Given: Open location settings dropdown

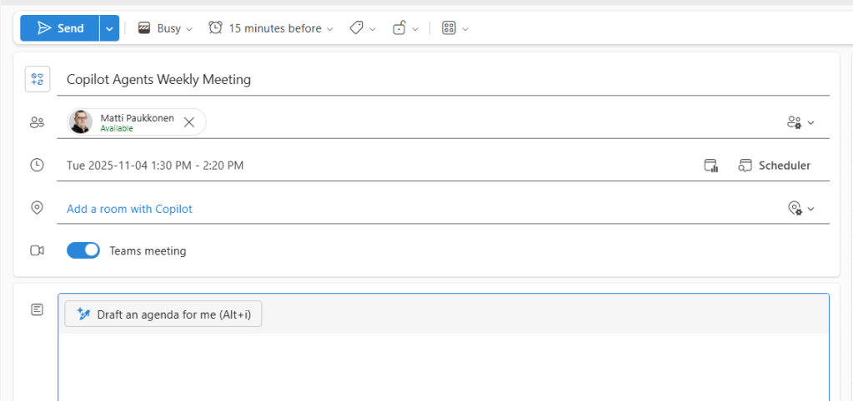Looking at the screenshot, I should pyautogui.click(x=800, y=209).
